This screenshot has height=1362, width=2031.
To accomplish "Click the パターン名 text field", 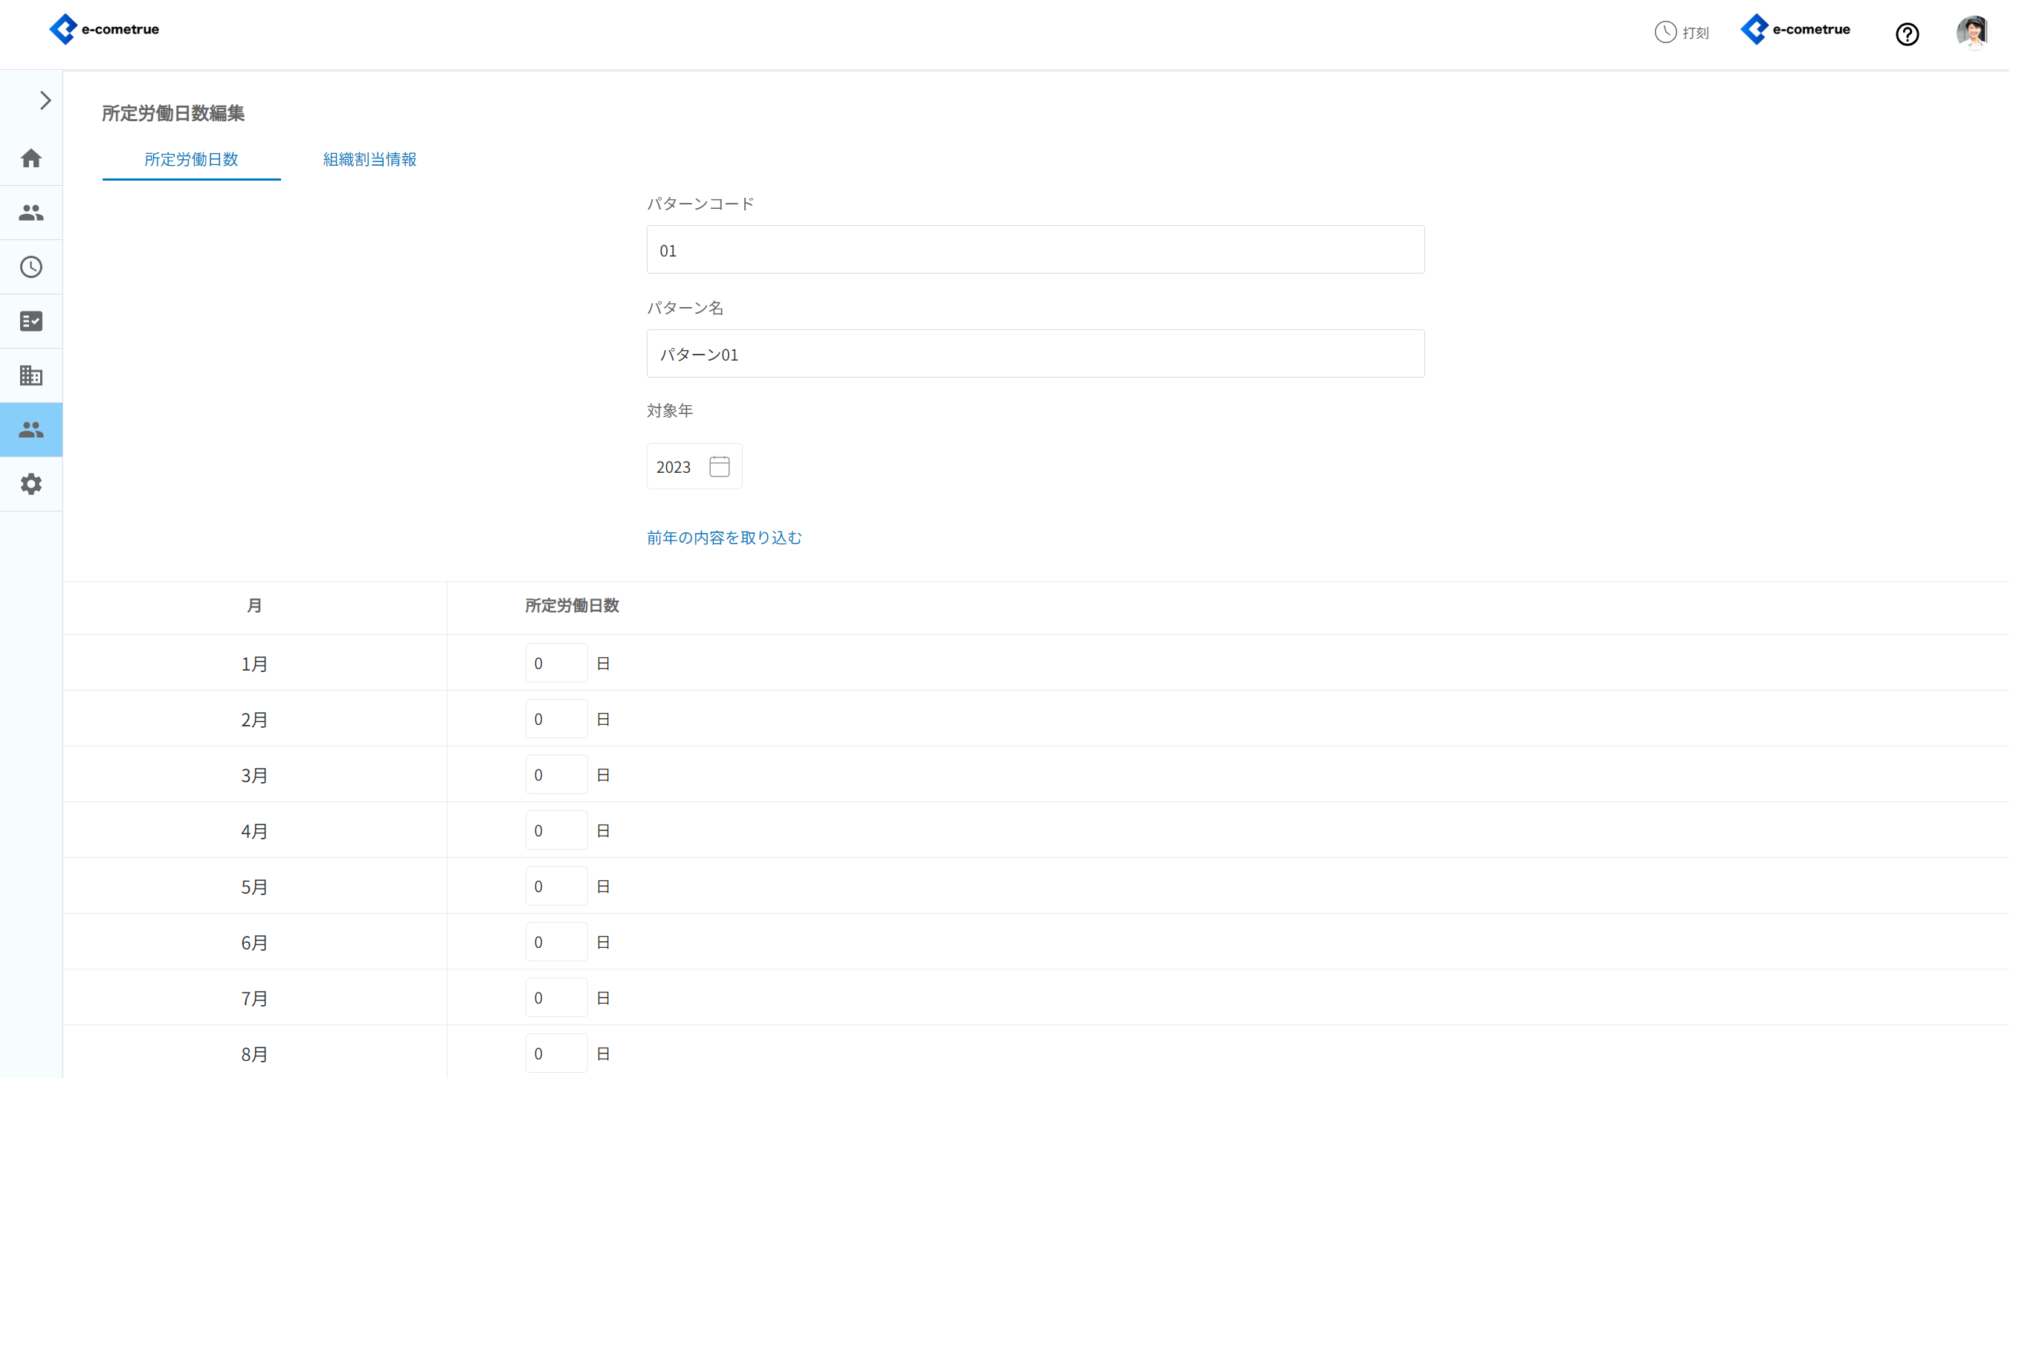I will click(1035, 354).
